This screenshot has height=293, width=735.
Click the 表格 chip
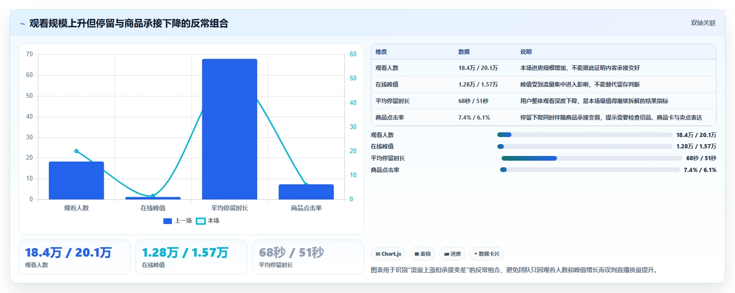422,254
